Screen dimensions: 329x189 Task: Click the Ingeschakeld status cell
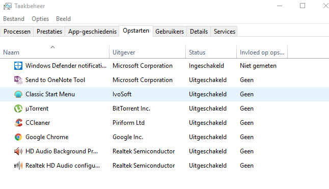coord(206,66)
